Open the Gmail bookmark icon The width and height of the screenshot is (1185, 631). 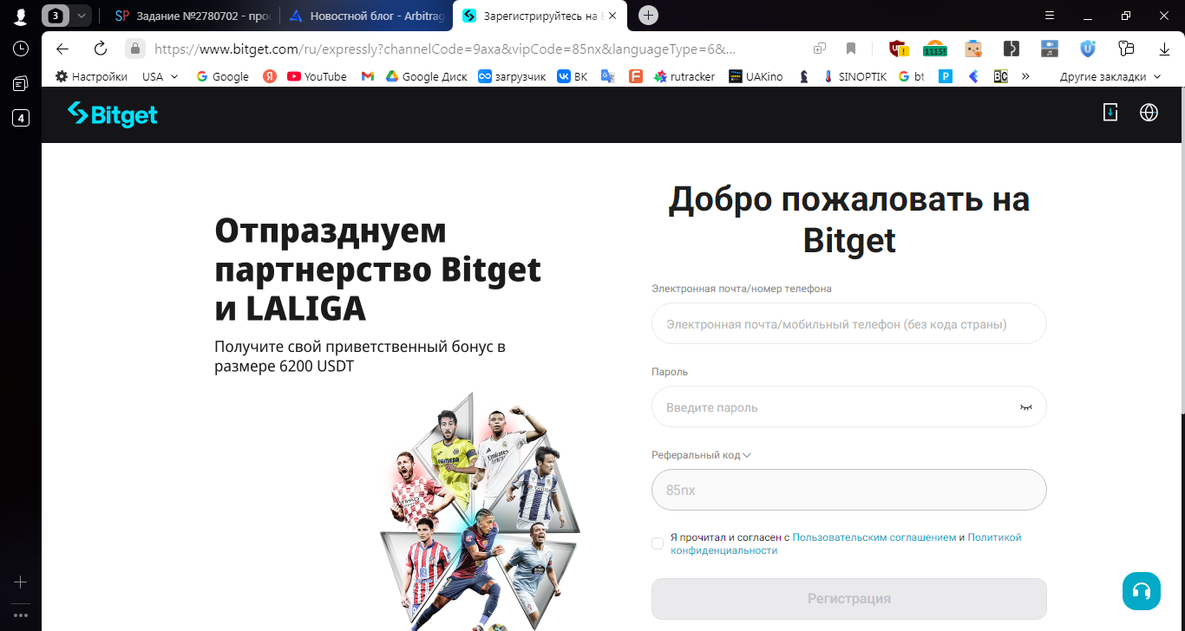pos(368,76)
